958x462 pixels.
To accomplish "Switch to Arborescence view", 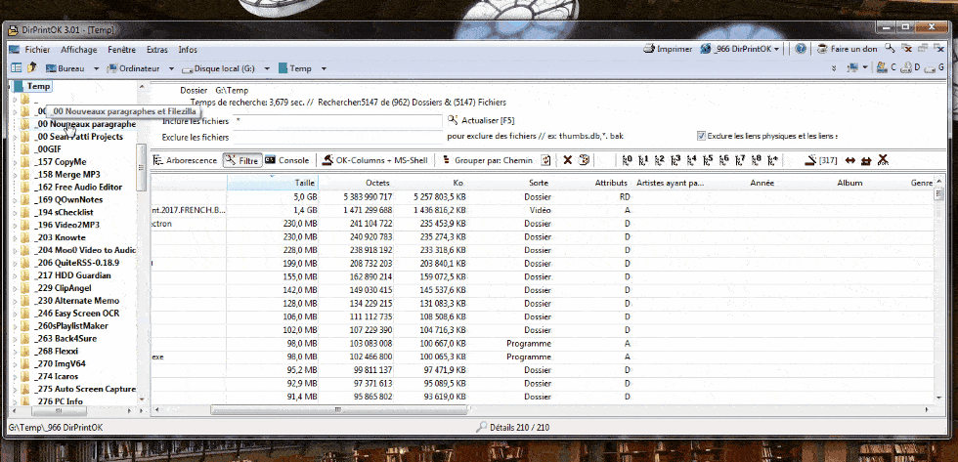I will (x=186, y=160).
